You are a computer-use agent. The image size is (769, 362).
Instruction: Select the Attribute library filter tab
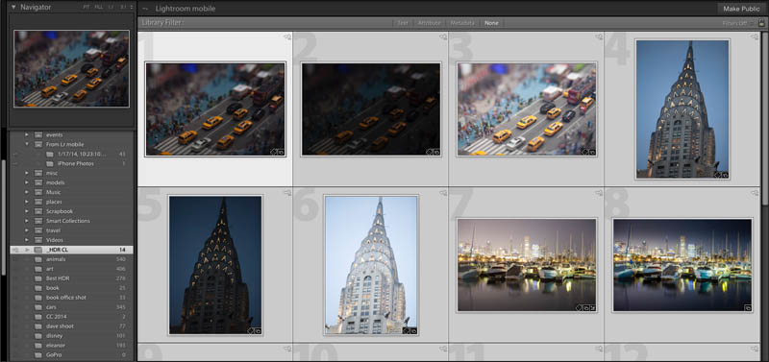click(x=429, y=23)
